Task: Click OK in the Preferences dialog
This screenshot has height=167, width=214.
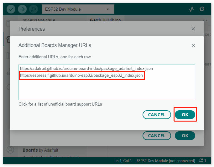Action: click(x=185, y=136)
